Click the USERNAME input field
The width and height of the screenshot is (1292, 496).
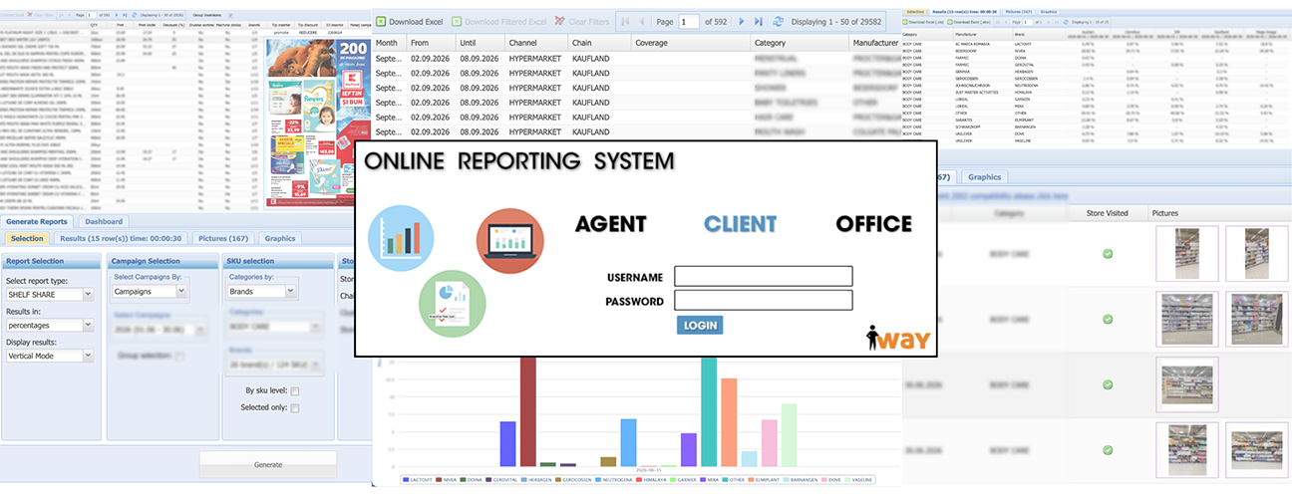[x=764, y=276]
